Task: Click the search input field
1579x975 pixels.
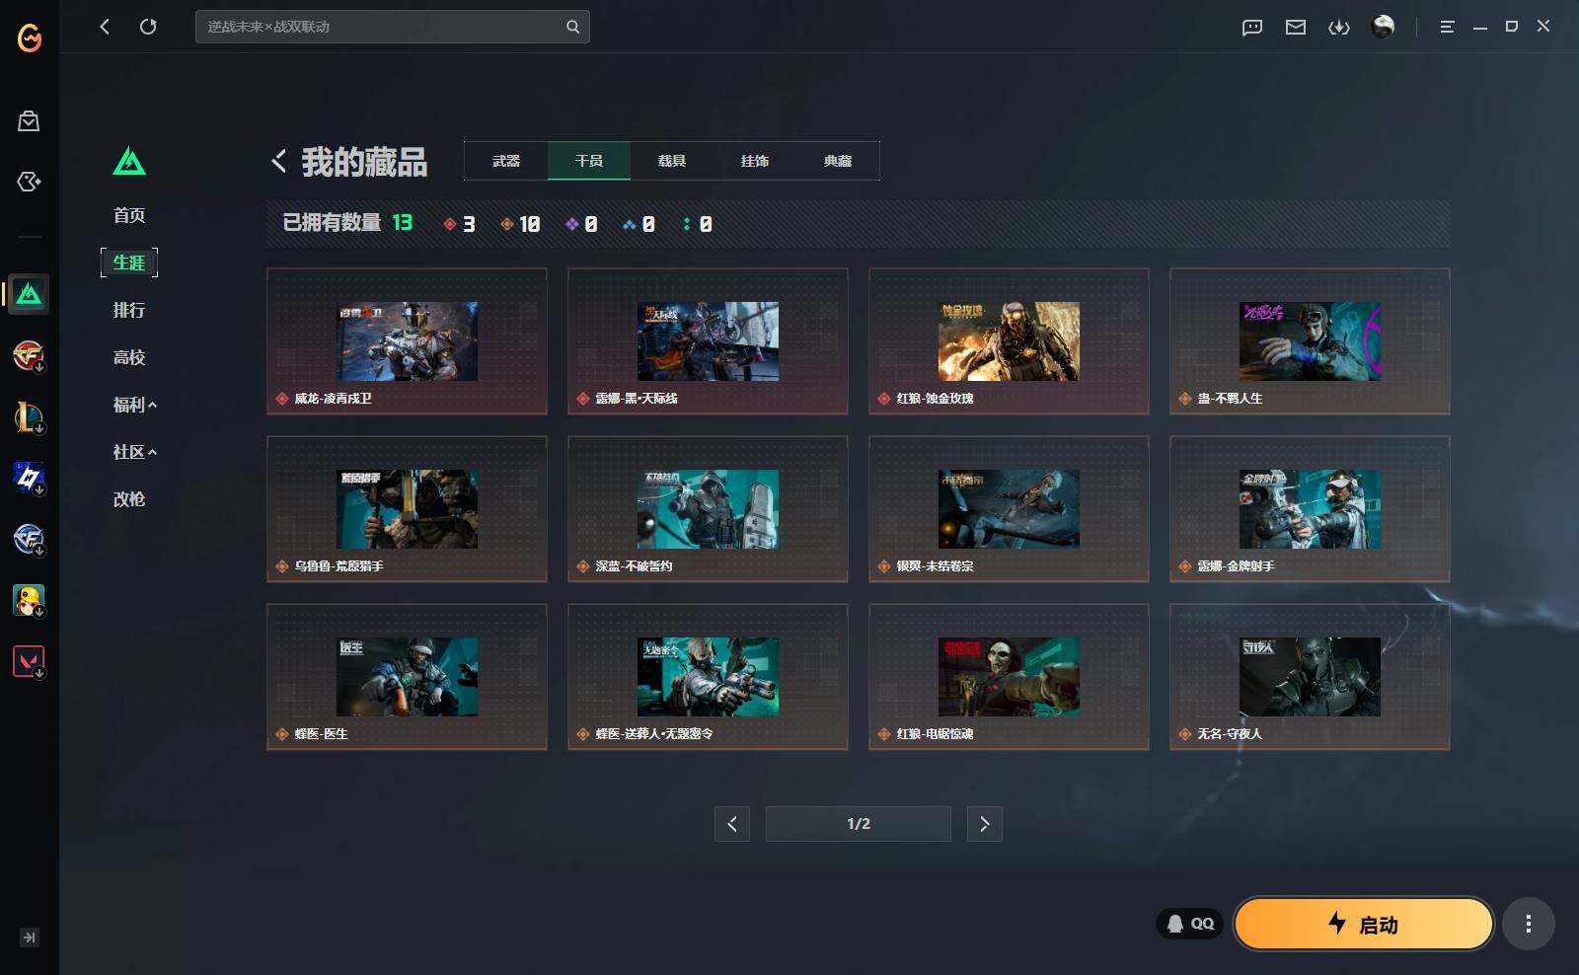Action: 393,27
